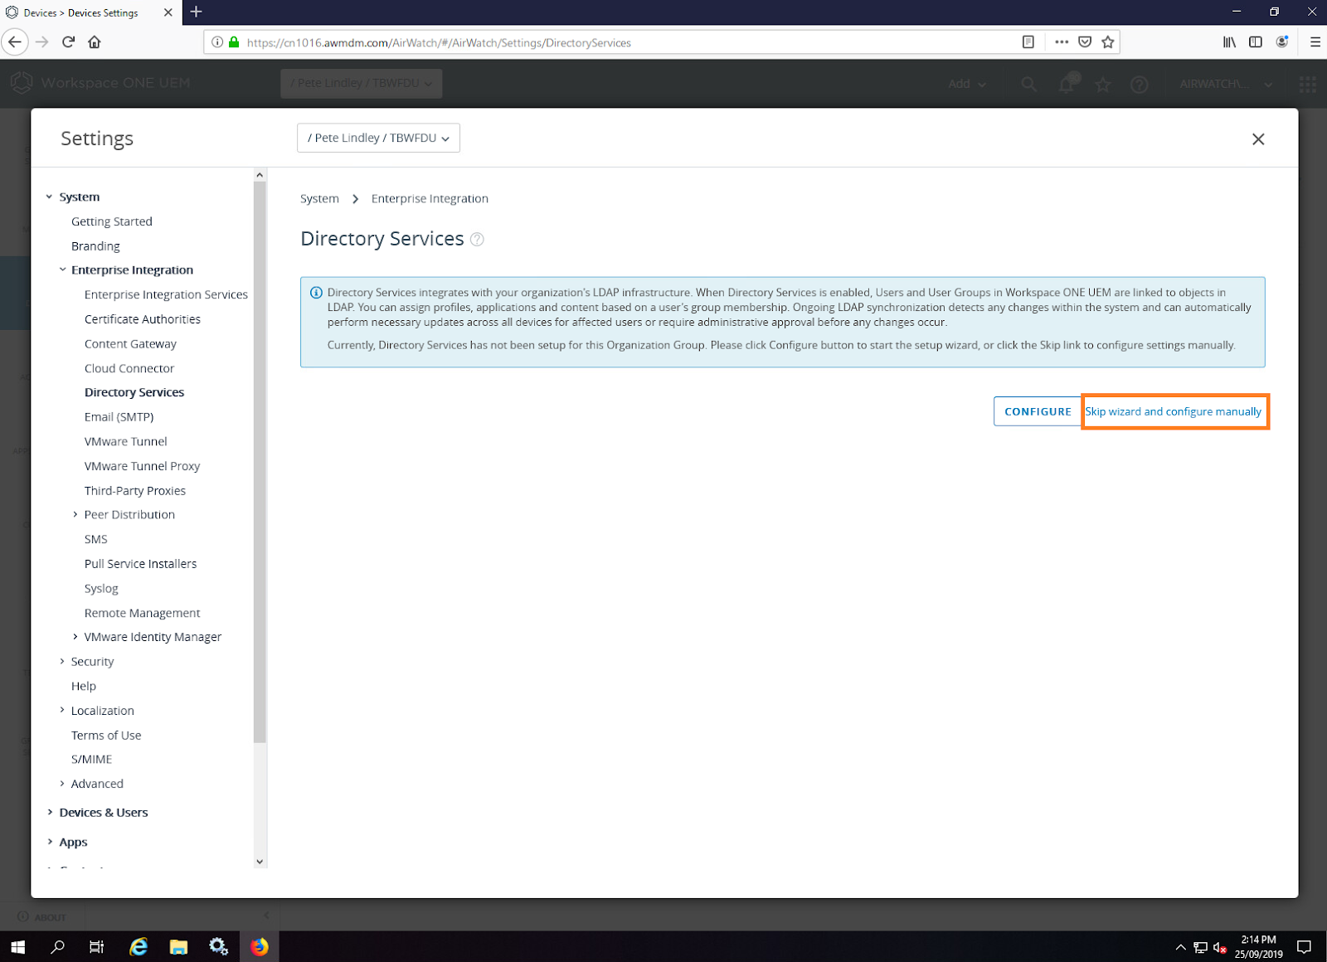This screenshot has height=962, width=1327.
Task: Open Pull Service Installers page
Action: tap(140, 564)
